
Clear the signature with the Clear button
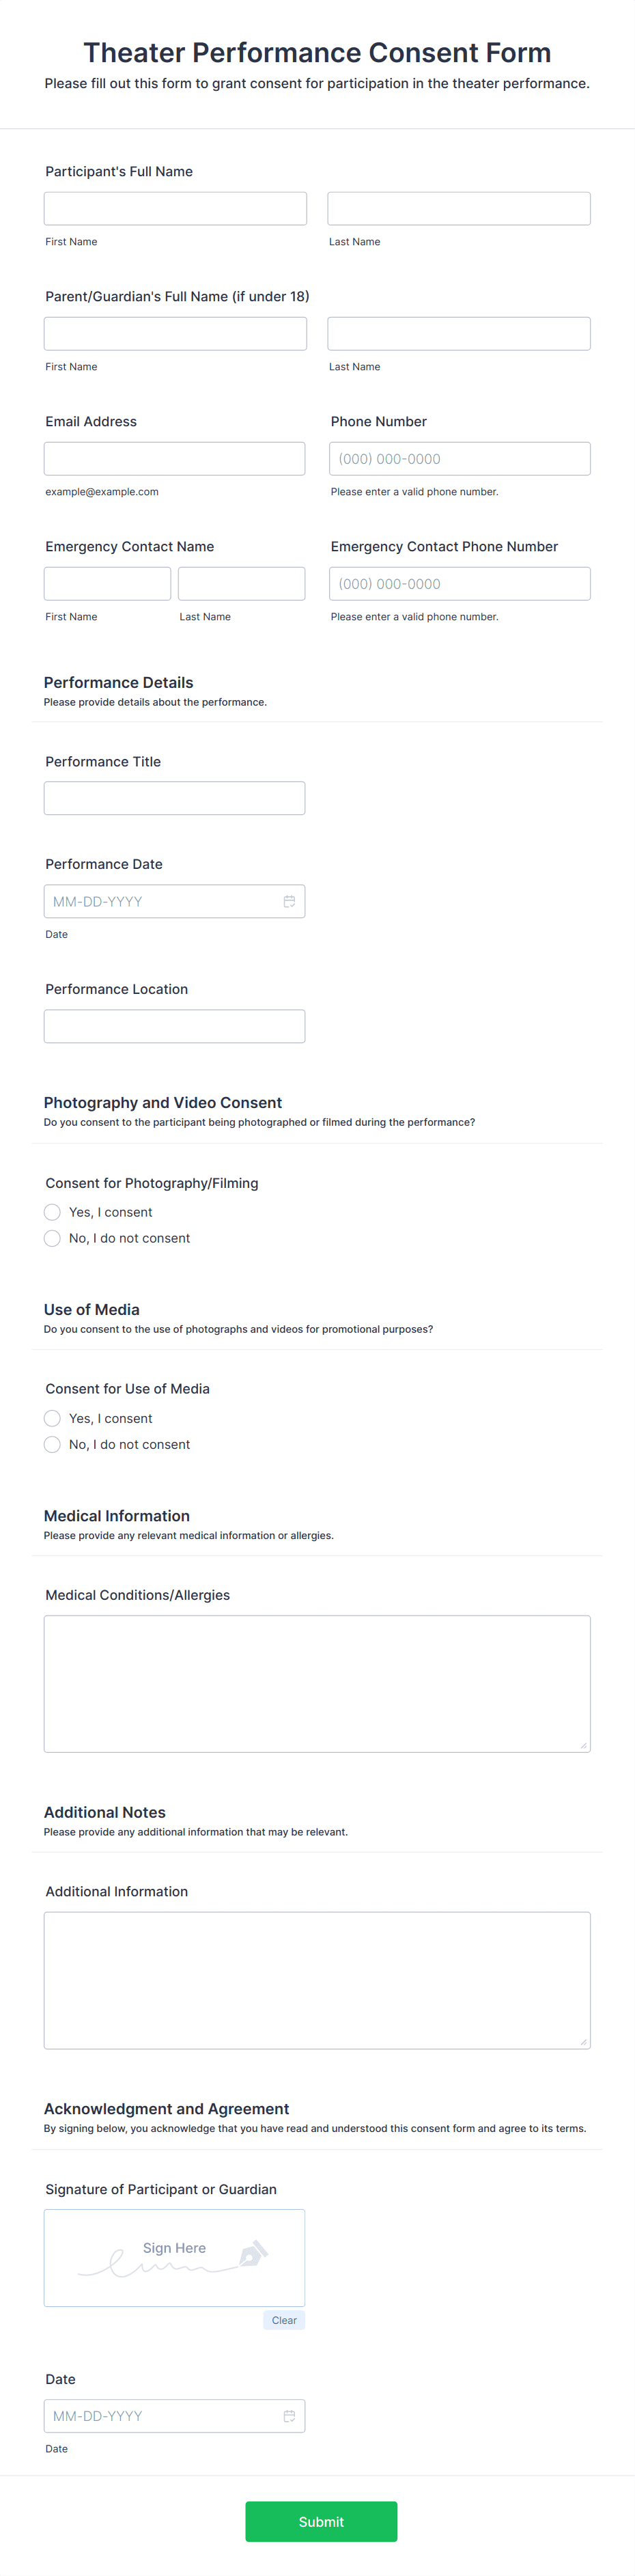[x=284, y=2320]
